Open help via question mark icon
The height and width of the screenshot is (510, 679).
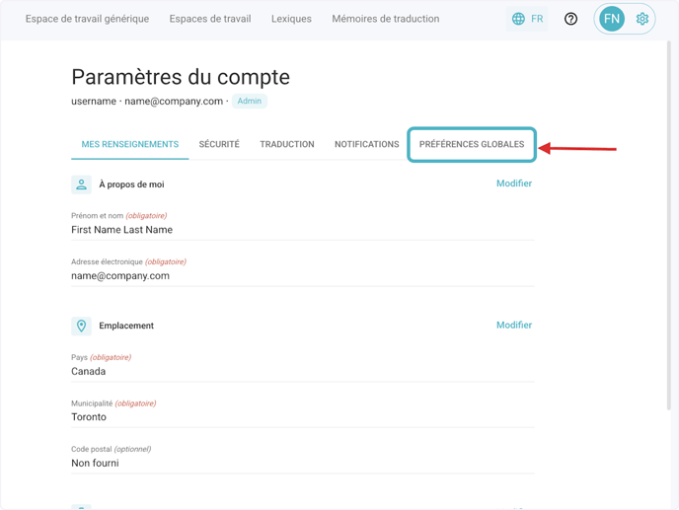pyautogui.click(x=570, y=19)
